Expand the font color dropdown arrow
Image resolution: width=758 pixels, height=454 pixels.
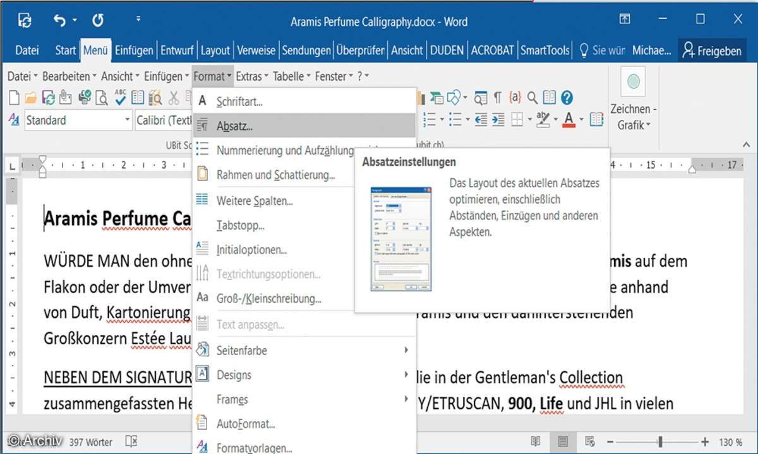coord(581,120)
